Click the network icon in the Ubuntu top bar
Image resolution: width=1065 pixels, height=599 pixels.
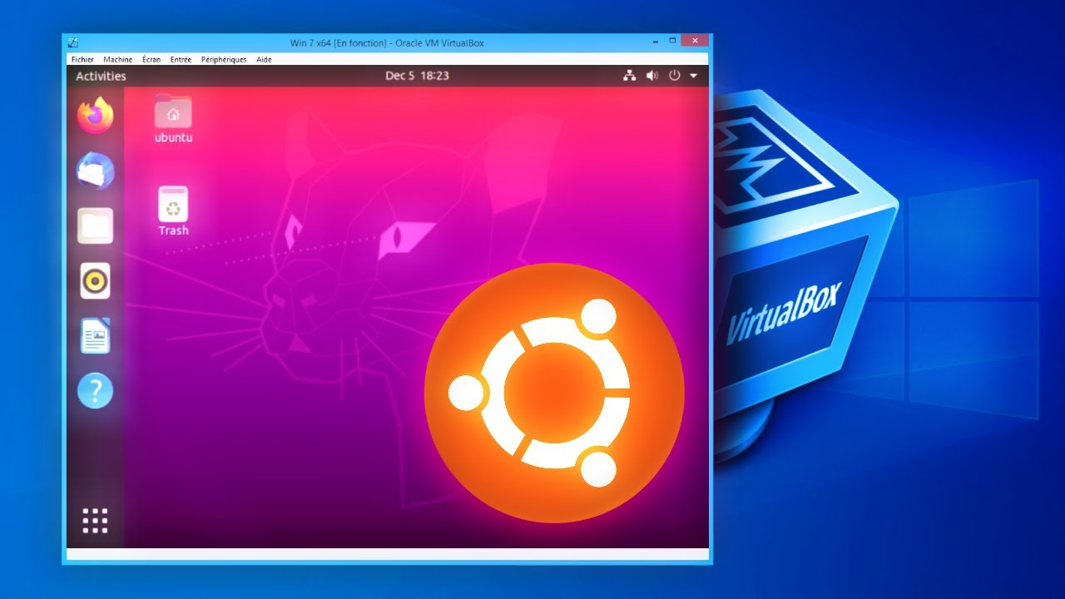point(629,76)
